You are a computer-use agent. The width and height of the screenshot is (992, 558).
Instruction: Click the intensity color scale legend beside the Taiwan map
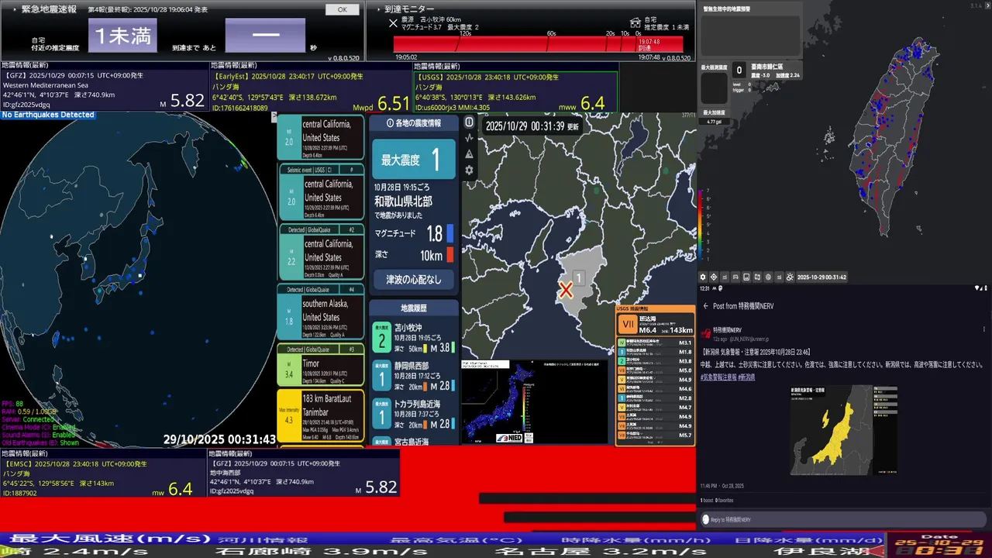coord(704,225)
